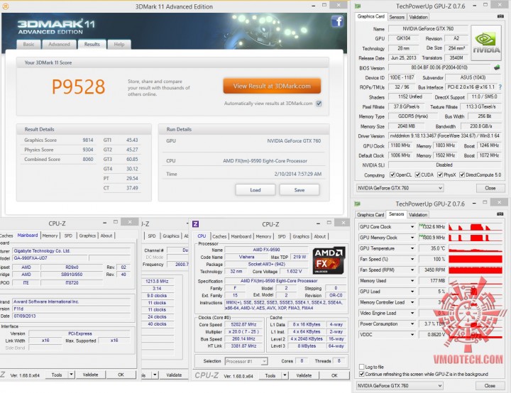The height and width of the screenshot is (393, 511).
Task: Click the AMD FX logo in CPU-Z
Action: [x=329, y=260]
